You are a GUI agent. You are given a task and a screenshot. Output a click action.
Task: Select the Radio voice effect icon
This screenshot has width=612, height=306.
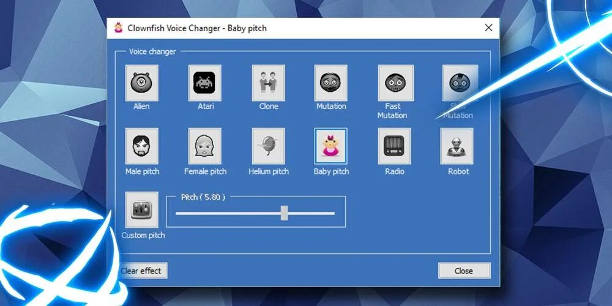point(394,146)
